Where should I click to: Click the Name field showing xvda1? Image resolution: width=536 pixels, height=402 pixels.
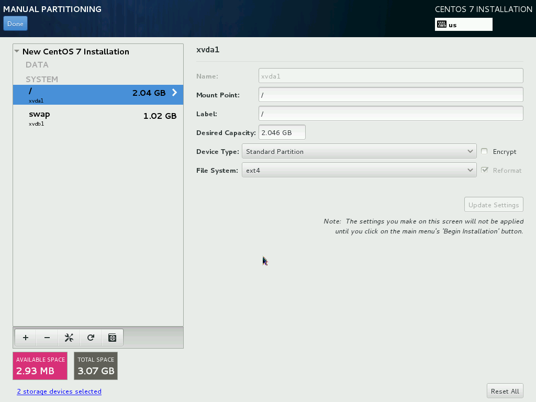point(390,76)
